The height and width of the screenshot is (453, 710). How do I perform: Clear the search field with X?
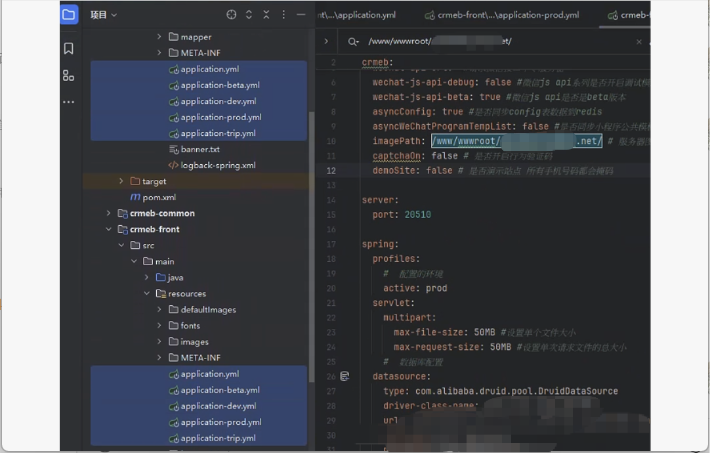pos(639,41)
